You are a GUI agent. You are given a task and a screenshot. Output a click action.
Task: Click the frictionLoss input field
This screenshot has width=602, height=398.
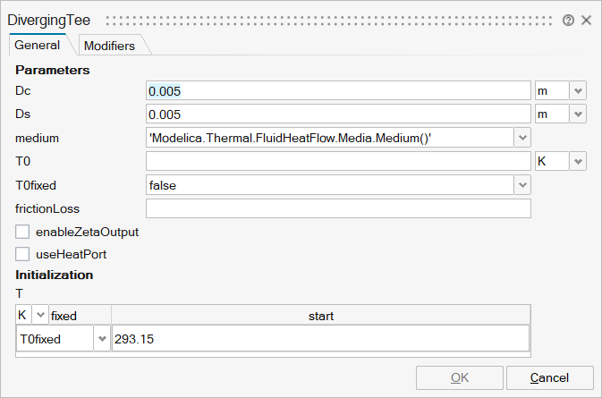tap(338, 208)
